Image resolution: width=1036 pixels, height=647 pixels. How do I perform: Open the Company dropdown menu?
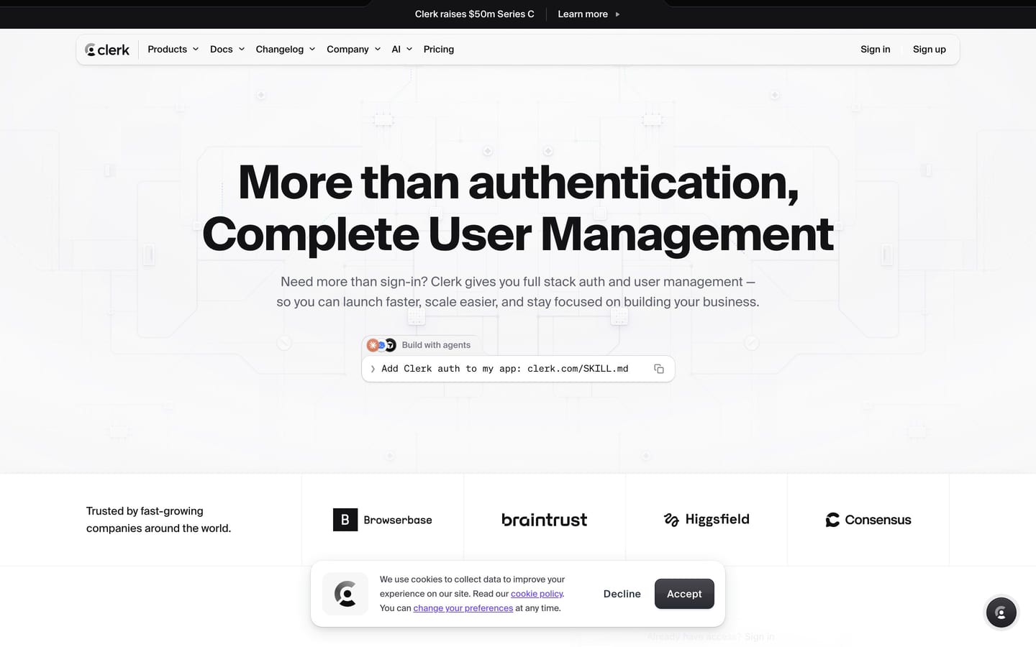(353, 50)
